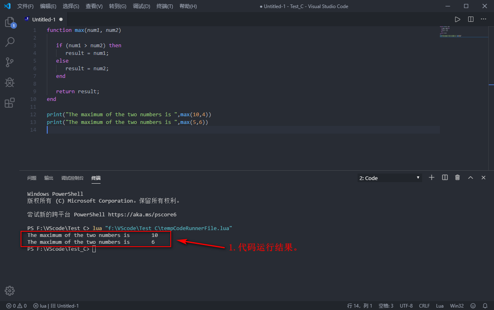Kill the terminal with the trash icon
The image size is (494, 310).
[457, 177]
